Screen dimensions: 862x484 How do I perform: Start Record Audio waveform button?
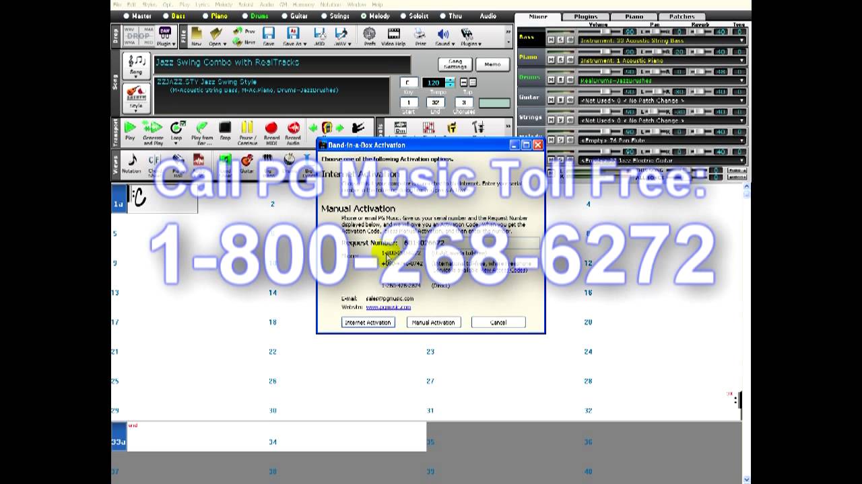pyautogui.click(x=294, y=132)
